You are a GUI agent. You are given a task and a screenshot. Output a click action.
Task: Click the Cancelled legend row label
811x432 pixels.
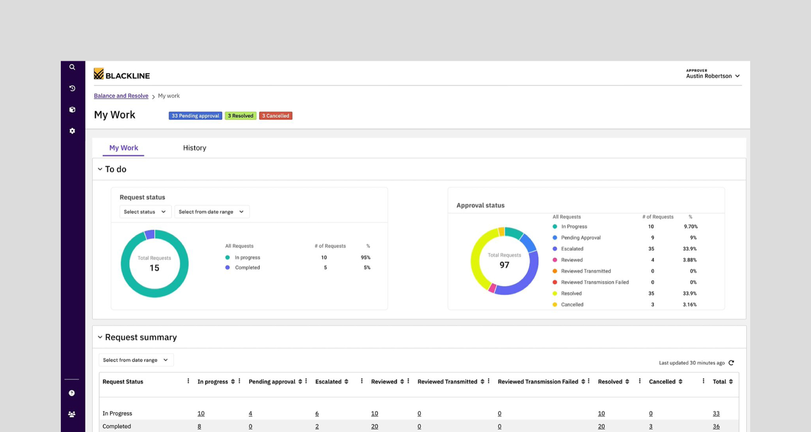coord(572,304)
